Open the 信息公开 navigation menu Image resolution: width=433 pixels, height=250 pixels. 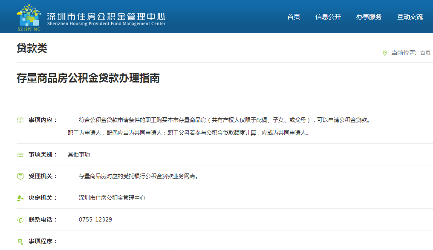[328, 17]
